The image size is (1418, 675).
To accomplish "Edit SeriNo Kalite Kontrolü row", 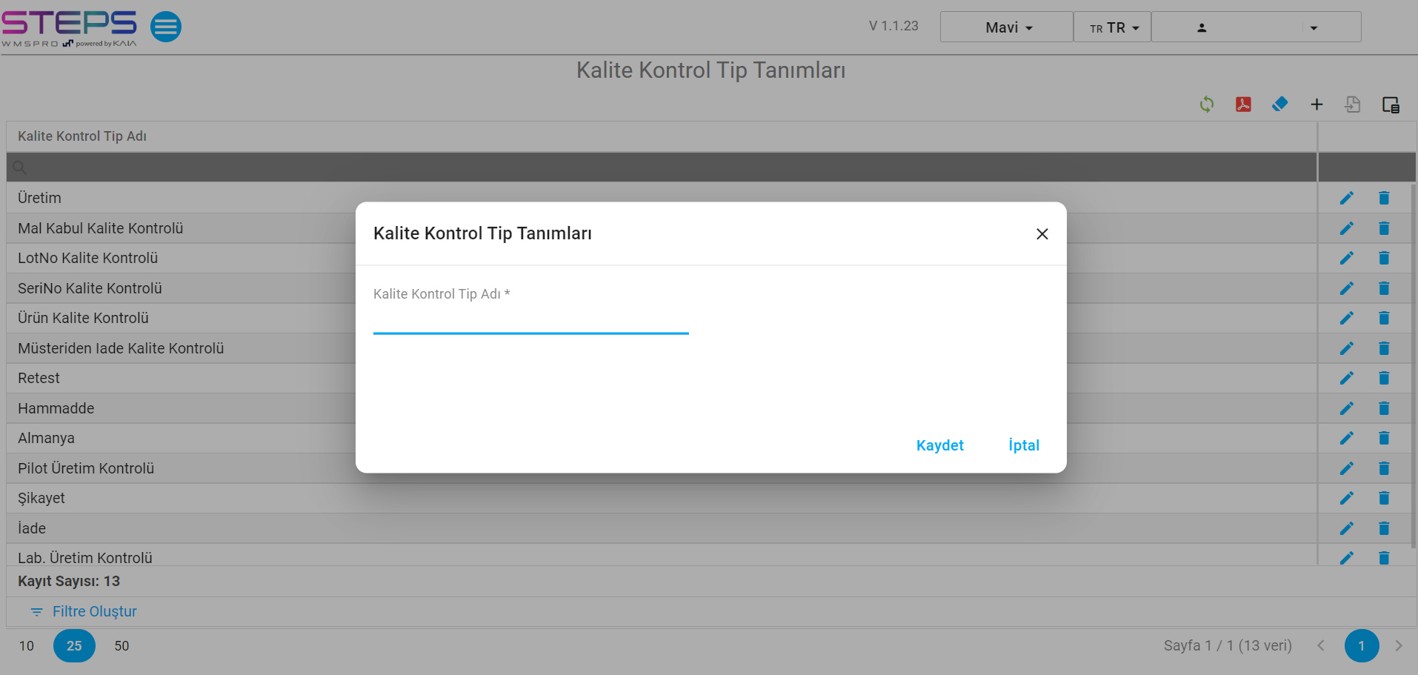I will point(1347,288).
